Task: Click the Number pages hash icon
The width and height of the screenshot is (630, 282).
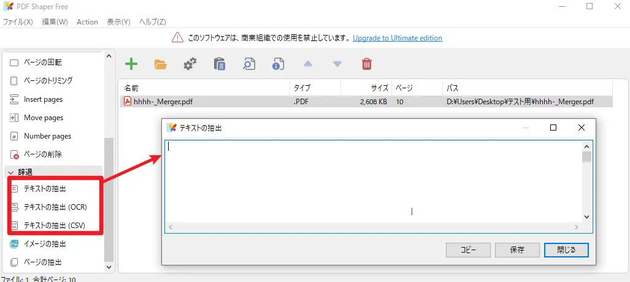Action: pos(14,136)
